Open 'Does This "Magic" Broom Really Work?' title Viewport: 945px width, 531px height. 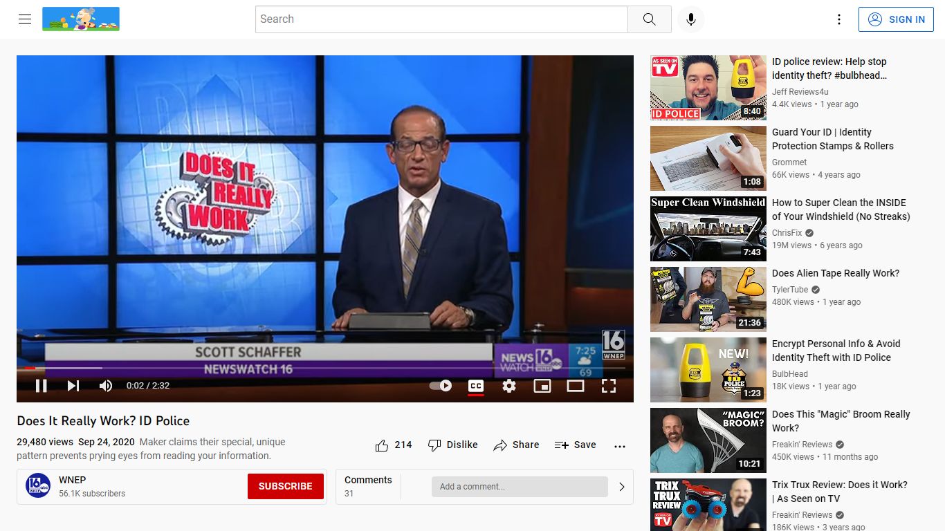pyautogui.click(x=841, y=421)
